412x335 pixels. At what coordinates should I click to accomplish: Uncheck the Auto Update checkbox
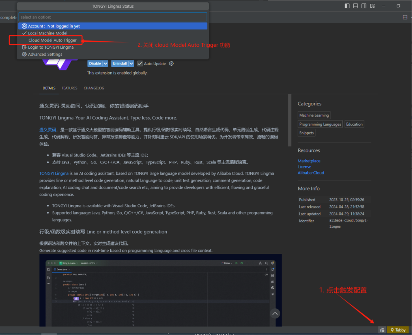point(140,63)
